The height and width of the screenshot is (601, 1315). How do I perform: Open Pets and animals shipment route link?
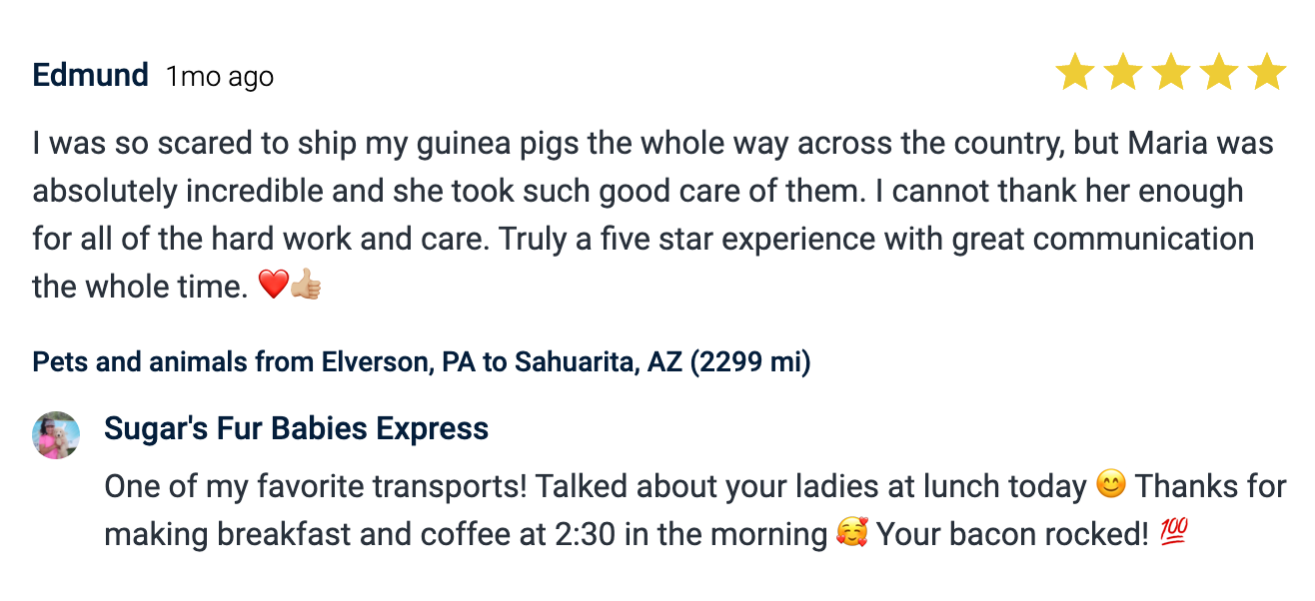click(421, 361)
